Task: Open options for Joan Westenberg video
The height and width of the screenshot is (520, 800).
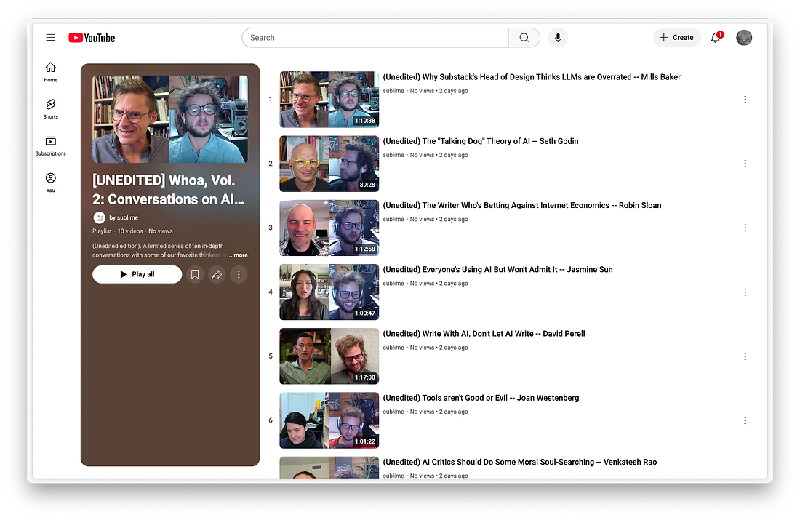Action: tap(745, 420)
